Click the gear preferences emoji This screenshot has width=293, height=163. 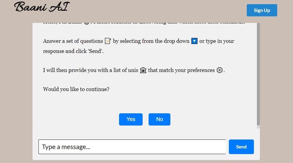coord(220,70)
